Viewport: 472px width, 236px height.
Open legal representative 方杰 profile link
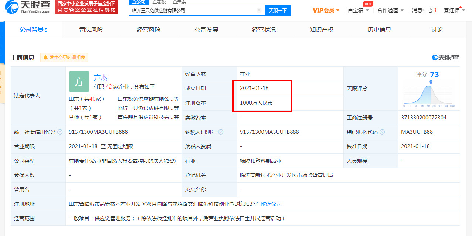click(x=101, y=77)
